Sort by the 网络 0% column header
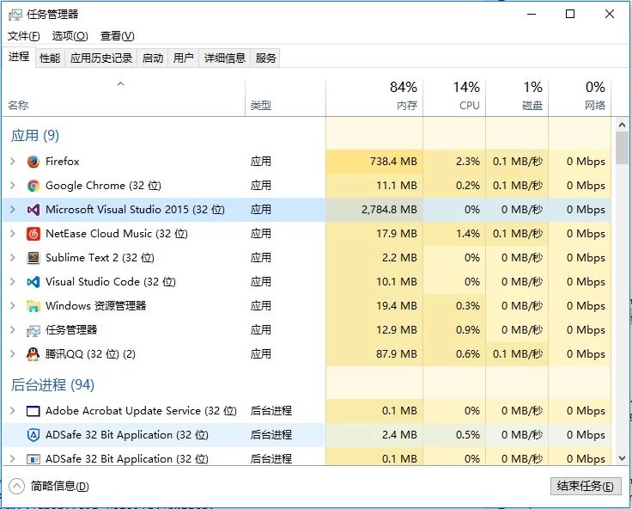 point(580,98)
